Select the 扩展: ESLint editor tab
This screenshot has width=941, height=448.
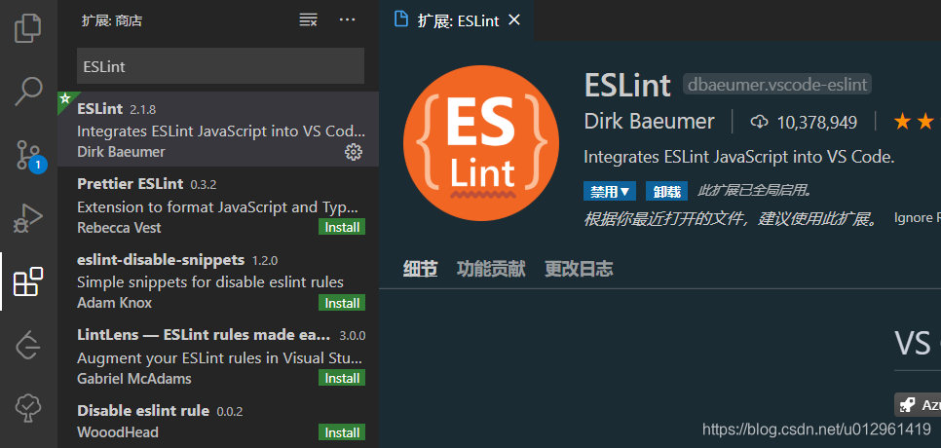tap(457, 20)
